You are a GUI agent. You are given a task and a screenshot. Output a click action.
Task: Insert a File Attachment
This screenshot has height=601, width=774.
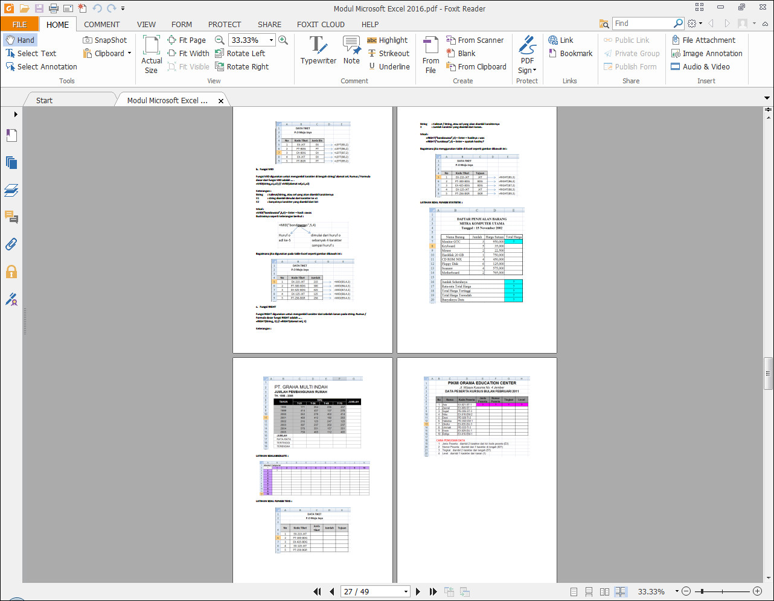(703, 40)
